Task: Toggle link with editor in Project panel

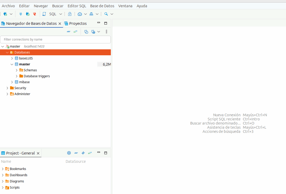Action: [90, 153]
